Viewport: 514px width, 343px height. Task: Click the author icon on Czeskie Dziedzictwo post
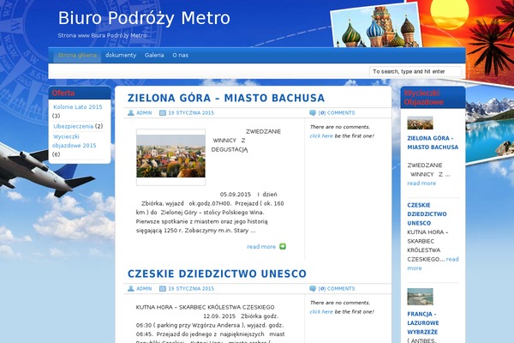pyautogui.click(x=131, y=288)
